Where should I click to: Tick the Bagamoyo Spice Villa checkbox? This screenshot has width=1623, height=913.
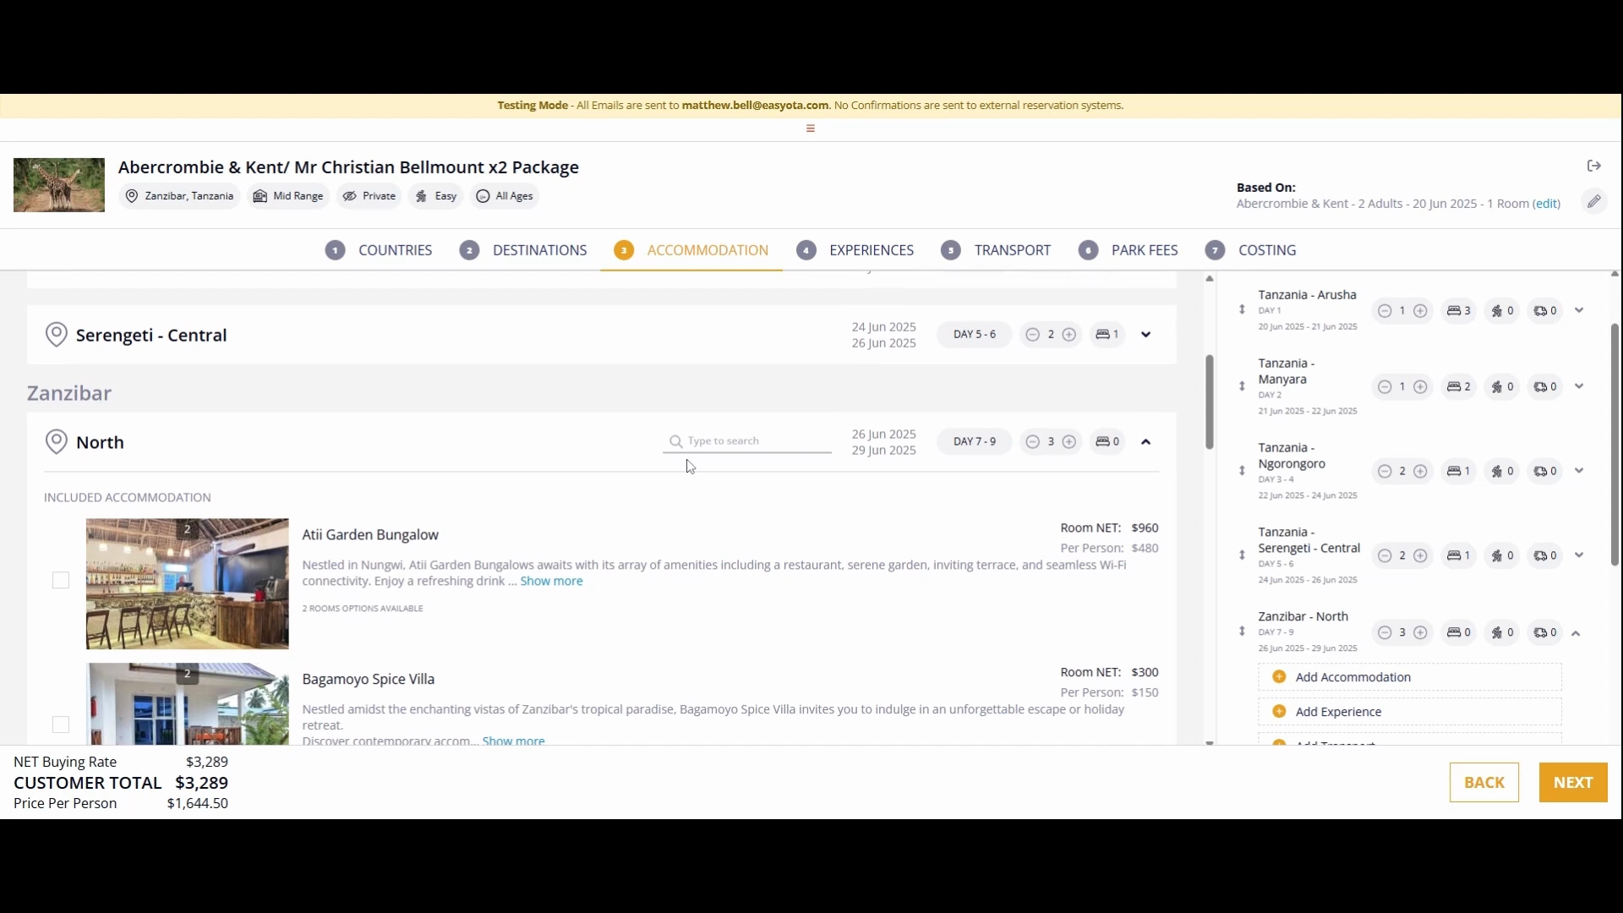click(x=61, y=725)
